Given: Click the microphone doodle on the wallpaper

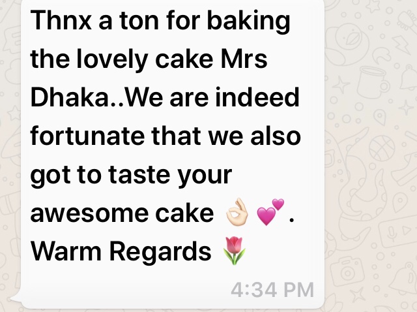Looking at the screenshot, I should 392,232.
